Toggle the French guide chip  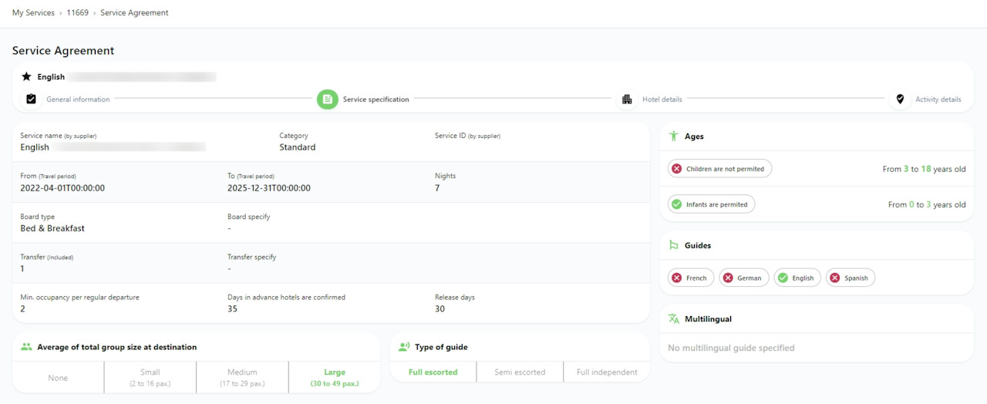tap(689, 278)
